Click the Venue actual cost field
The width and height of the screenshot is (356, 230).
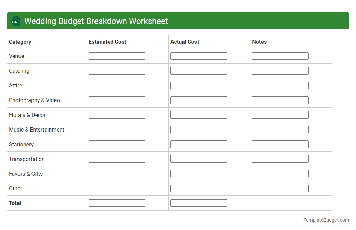click(199, 56)
